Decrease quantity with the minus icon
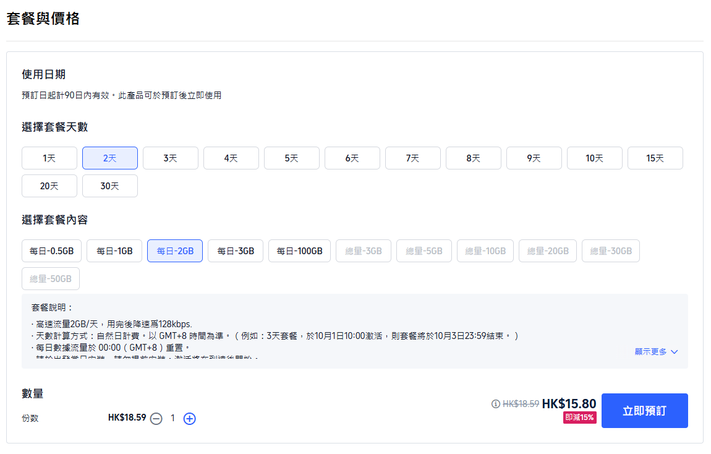 pyautogui.click(x=156, y=419)
